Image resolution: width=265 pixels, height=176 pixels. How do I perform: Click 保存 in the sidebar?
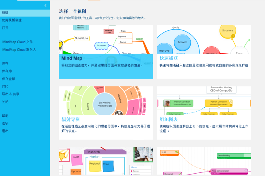pyautogui.click(x=25, y=63)
